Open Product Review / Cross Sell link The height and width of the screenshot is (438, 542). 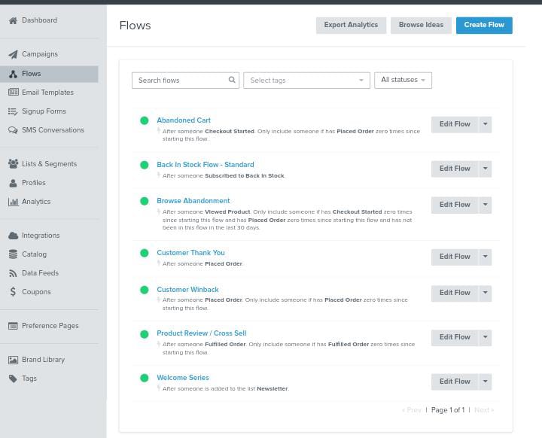coord(202,333)
